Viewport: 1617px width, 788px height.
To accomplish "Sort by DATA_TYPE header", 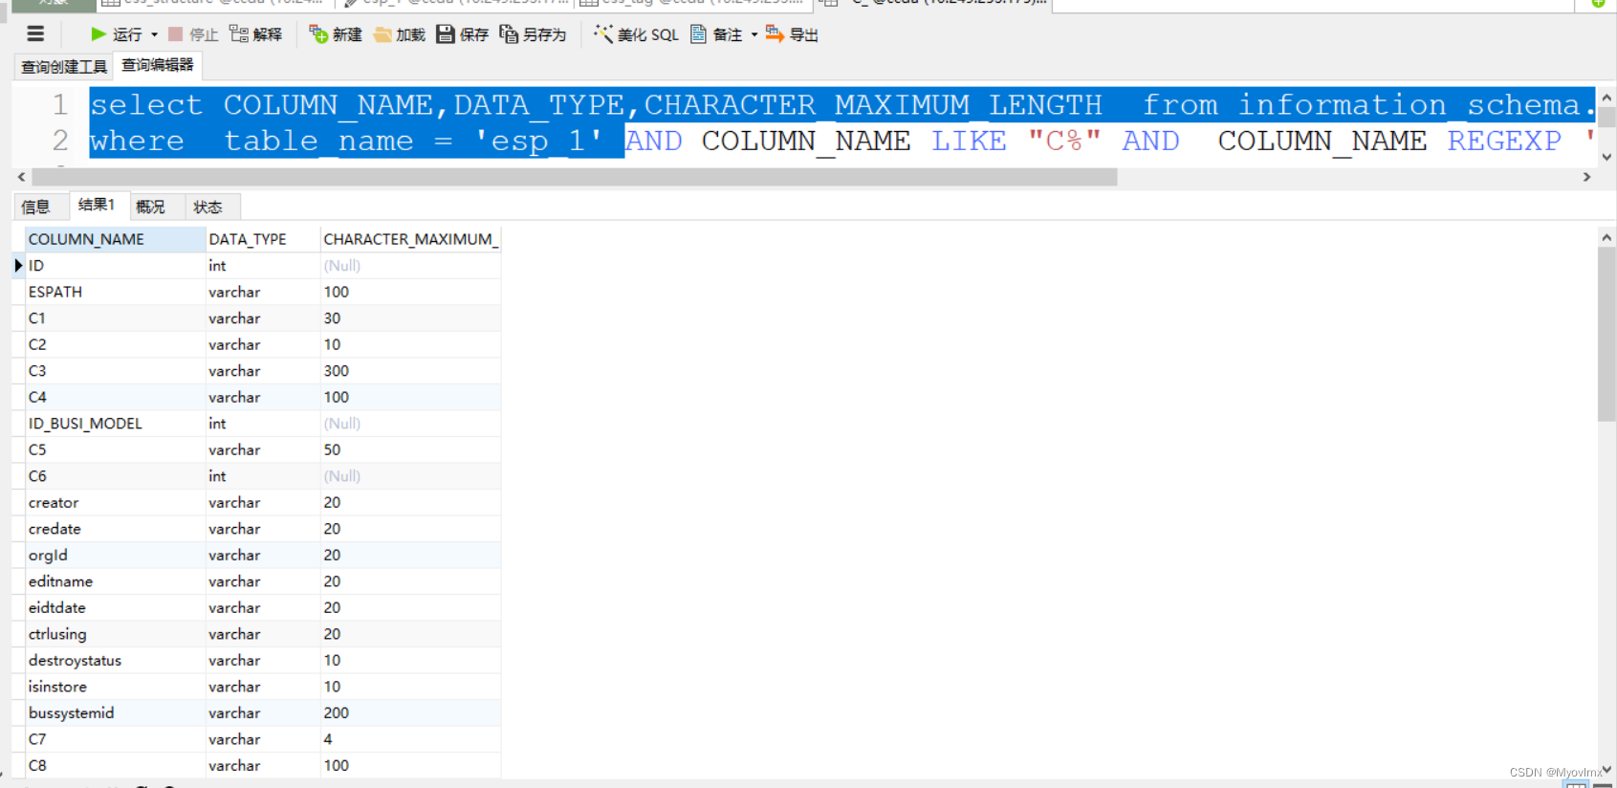I will point(262,239).
